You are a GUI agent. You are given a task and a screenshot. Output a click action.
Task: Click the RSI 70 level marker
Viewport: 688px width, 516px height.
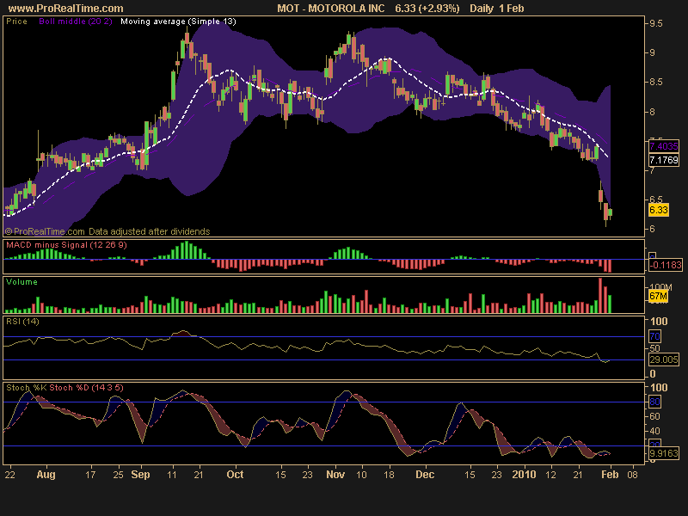pyautogui.click(x=654, y=336)
